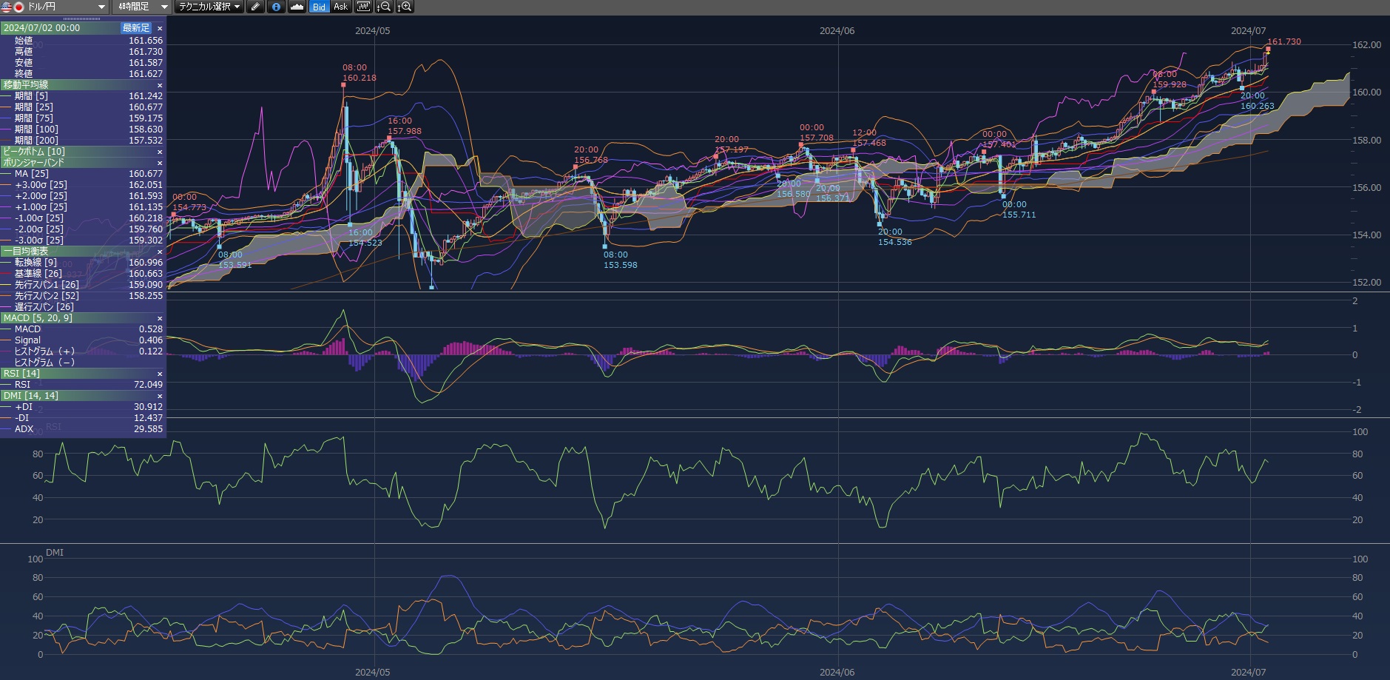The image size is (1390, 680).
Task: Click the mountain area chart icon
Action: tap(297, 7)
